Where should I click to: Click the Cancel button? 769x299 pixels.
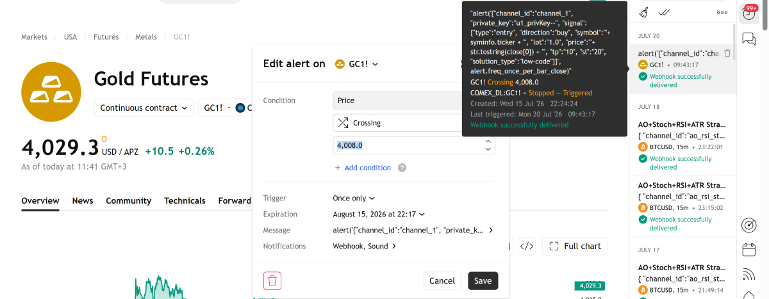click(442, 280)
